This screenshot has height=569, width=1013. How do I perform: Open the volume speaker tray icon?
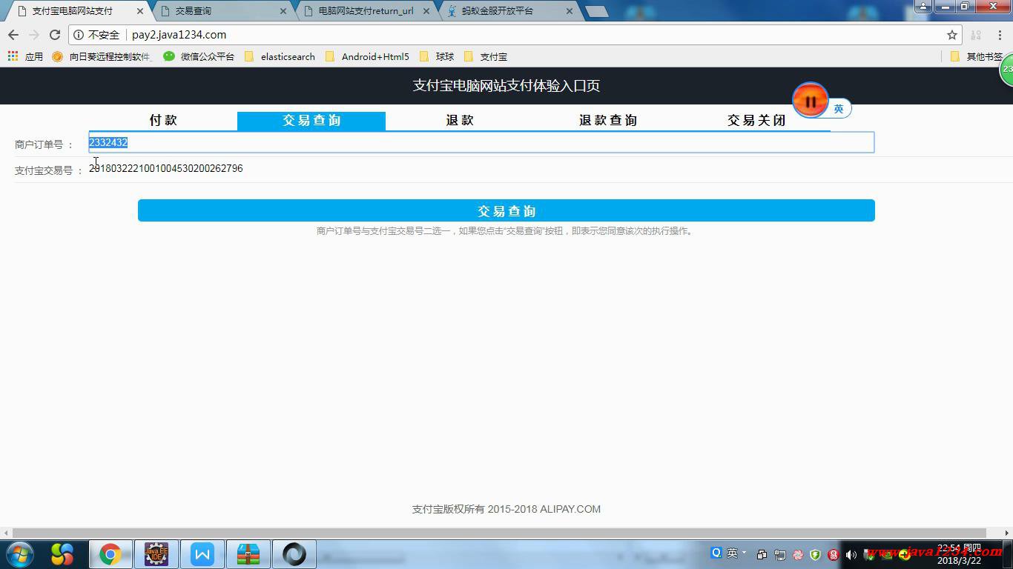[851, 555]
